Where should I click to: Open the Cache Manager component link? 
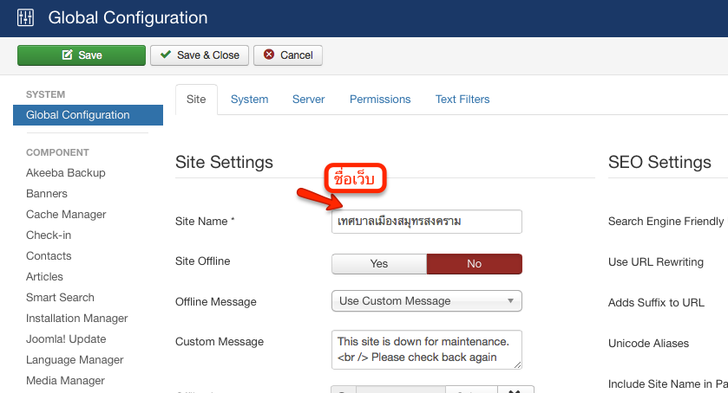click(66, 215)
